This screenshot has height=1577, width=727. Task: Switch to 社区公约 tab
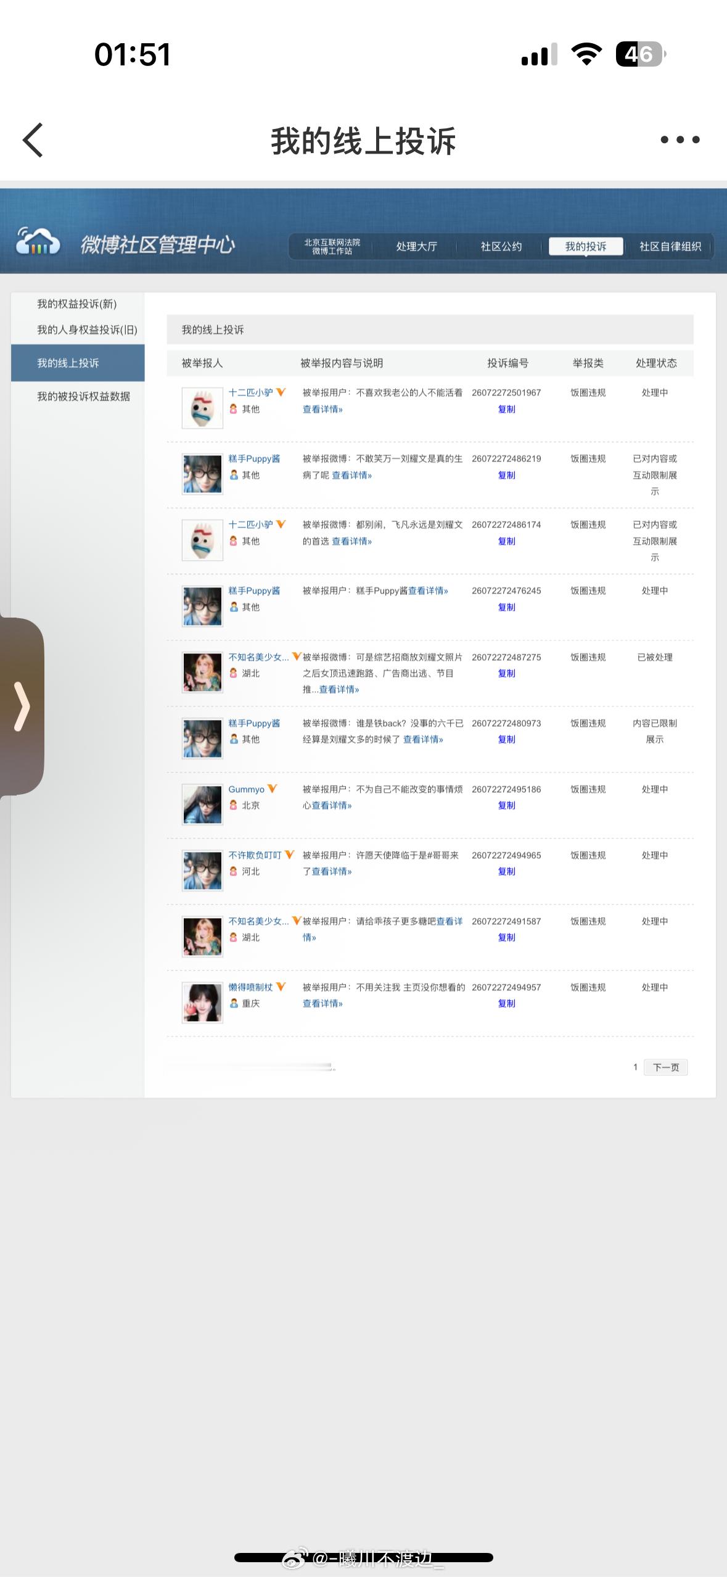coord(501,246)
